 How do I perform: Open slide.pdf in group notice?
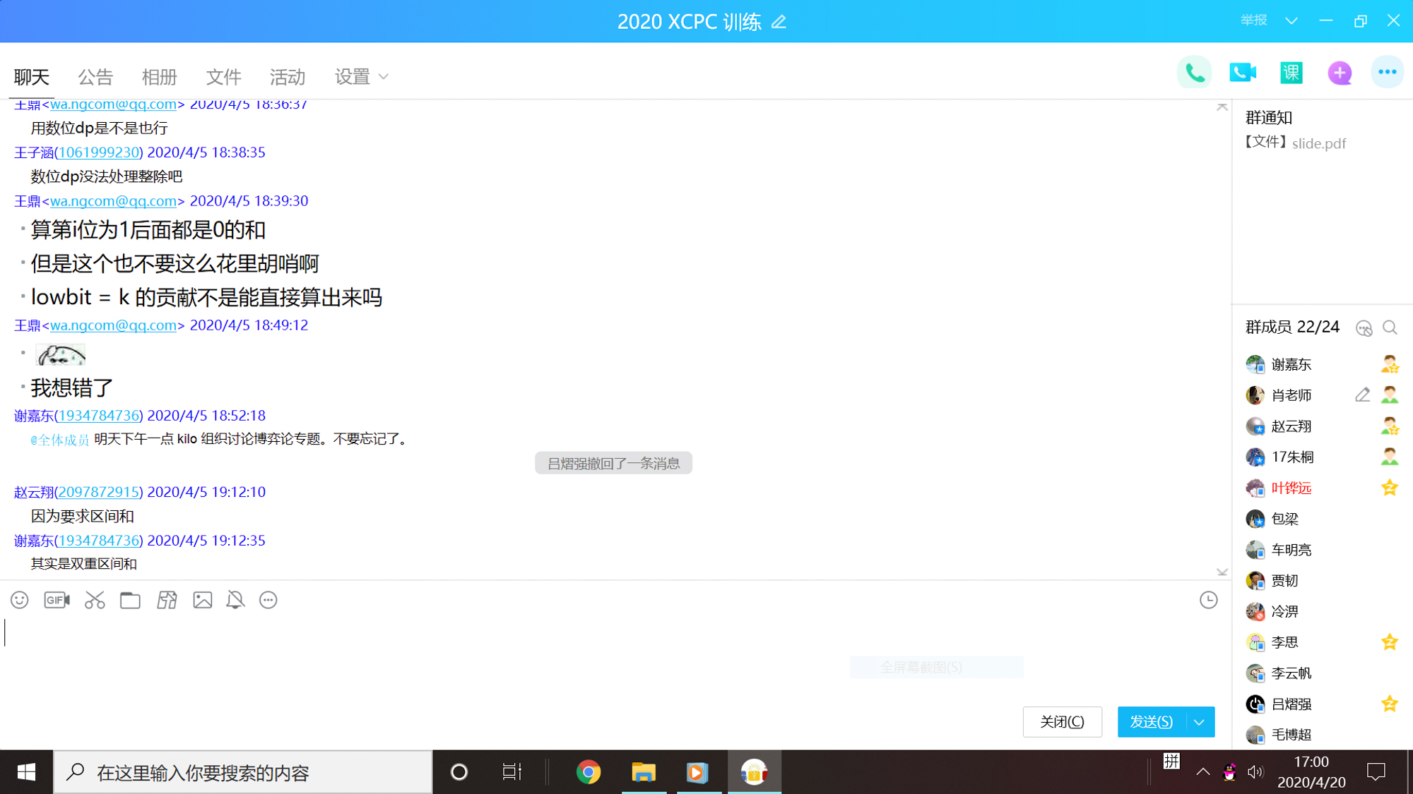click(1318, 143)
